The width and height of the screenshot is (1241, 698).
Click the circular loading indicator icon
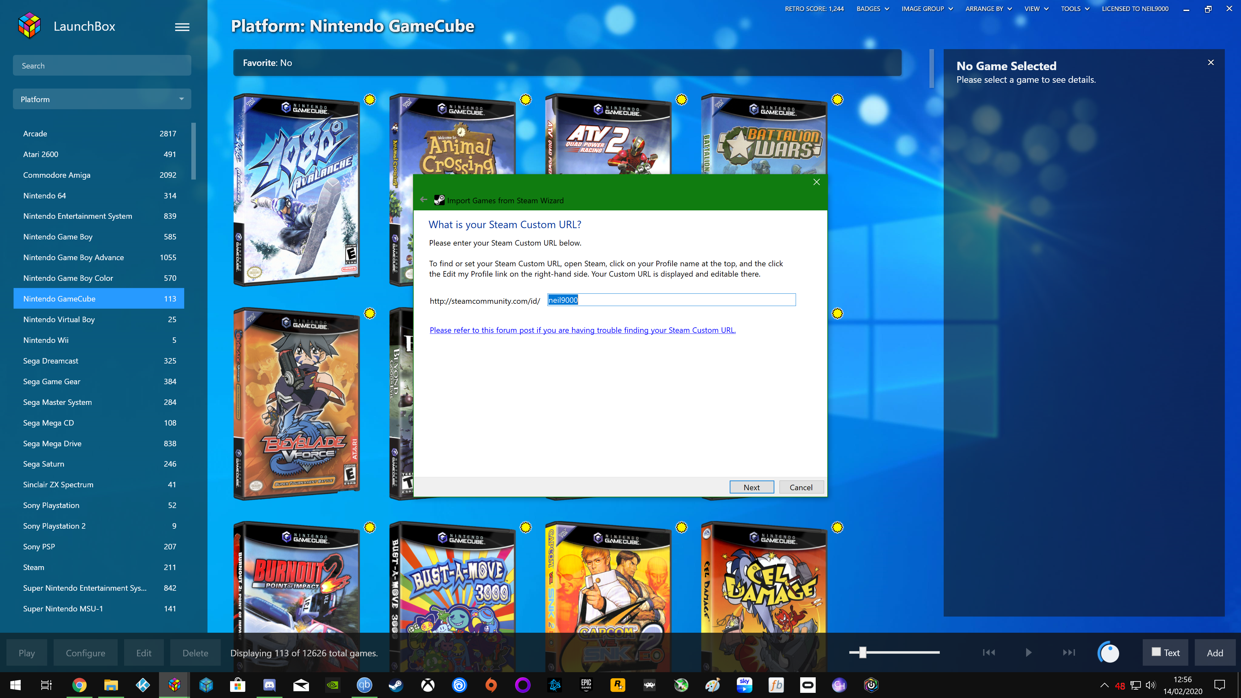tap(1108, 652)
